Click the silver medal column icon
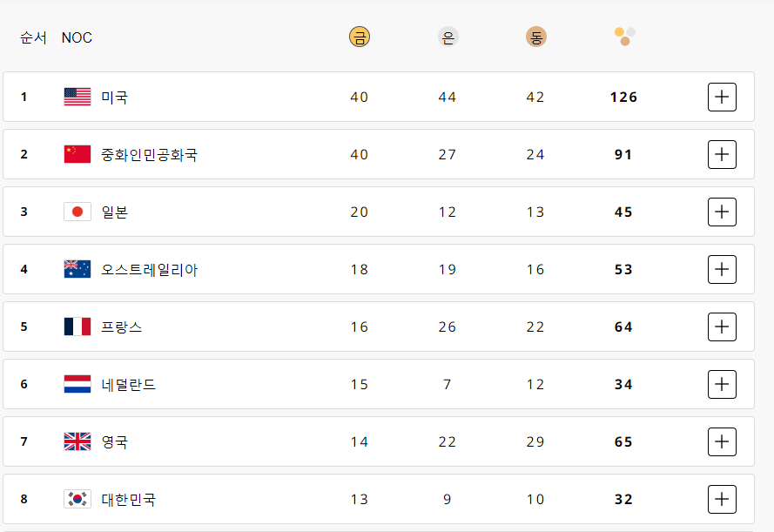 tap(448, 37)
